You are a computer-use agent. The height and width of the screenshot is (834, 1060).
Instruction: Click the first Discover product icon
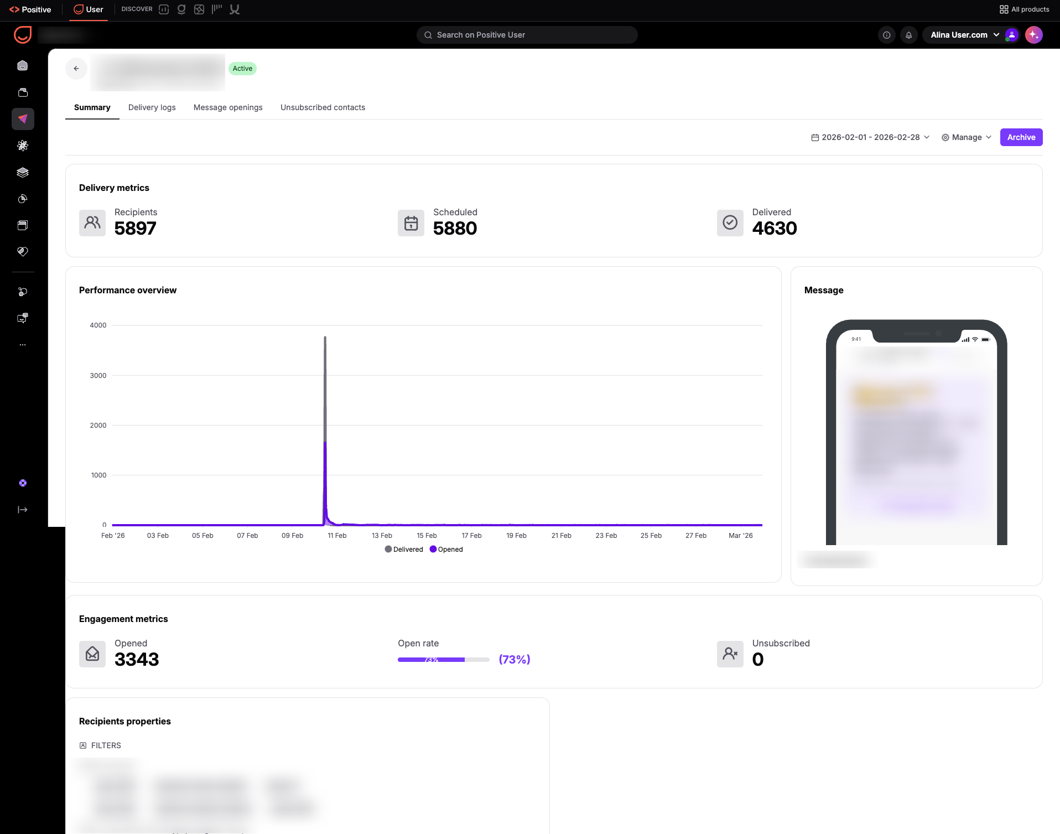[164, 9]
